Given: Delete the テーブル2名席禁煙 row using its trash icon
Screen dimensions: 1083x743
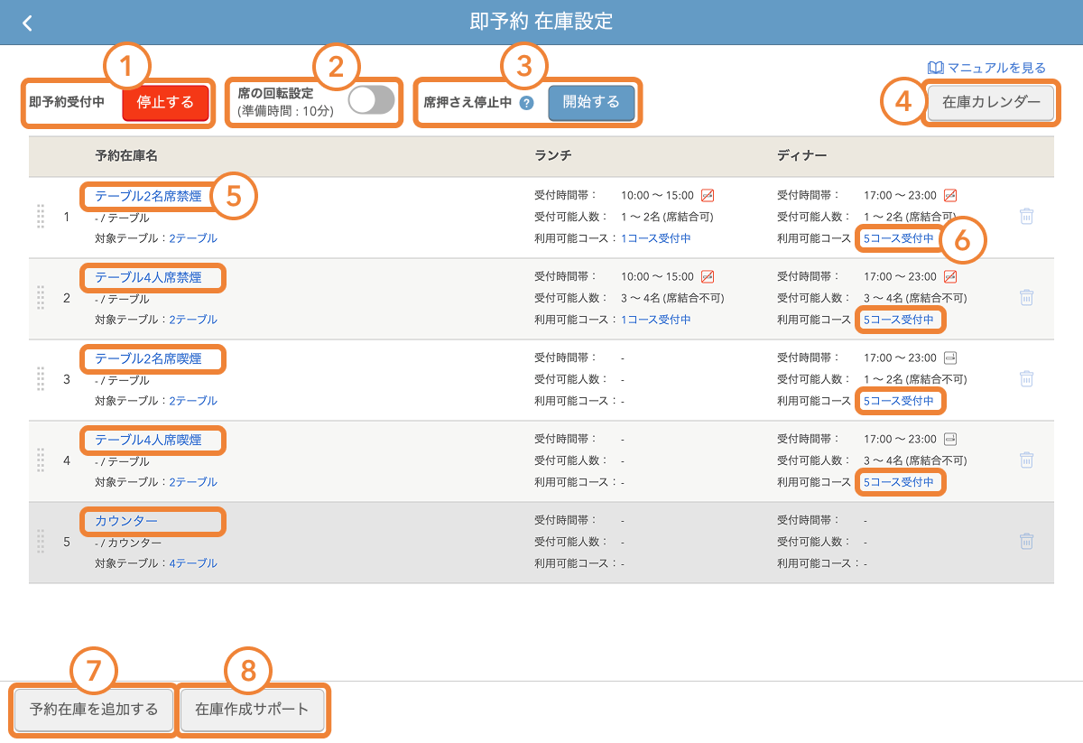Looking at the screenshot, I should (x=1026, y=216).
